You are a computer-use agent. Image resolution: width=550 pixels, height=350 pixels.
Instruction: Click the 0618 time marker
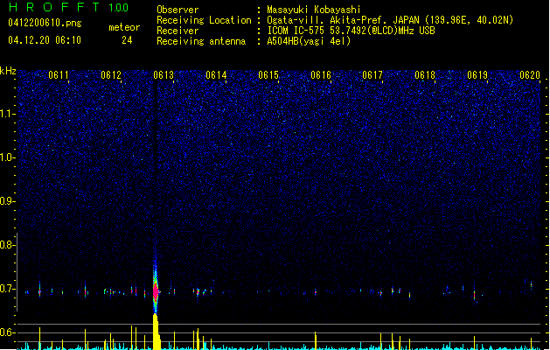[425, 75]
